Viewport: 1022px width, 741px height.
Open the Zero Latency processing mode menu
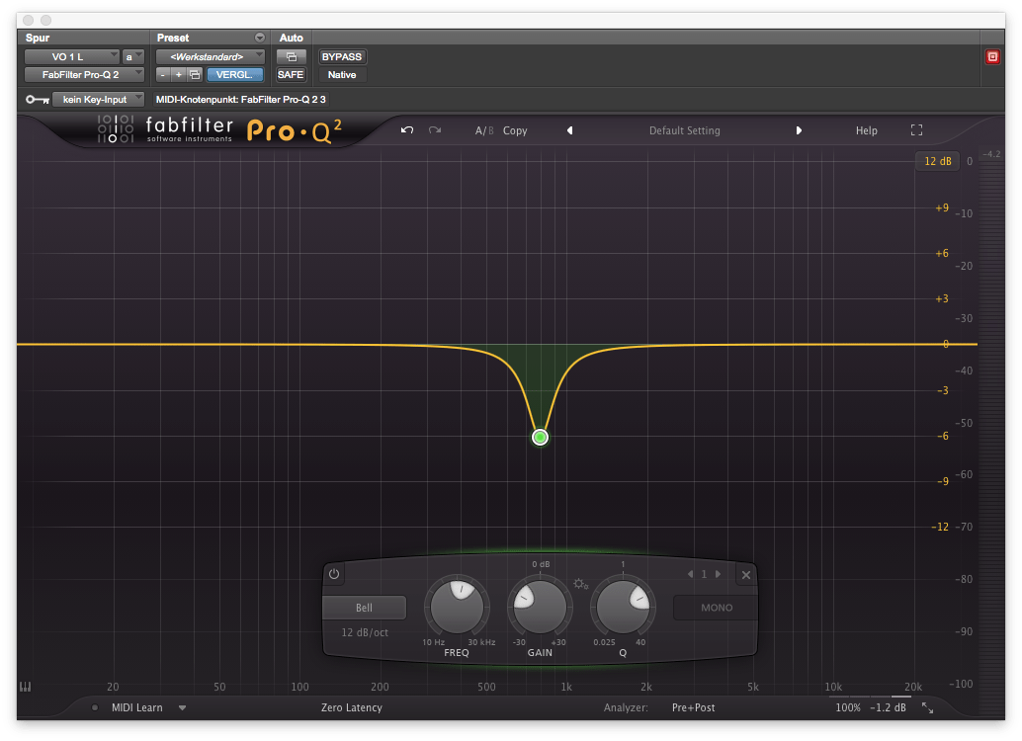(351, 707)
